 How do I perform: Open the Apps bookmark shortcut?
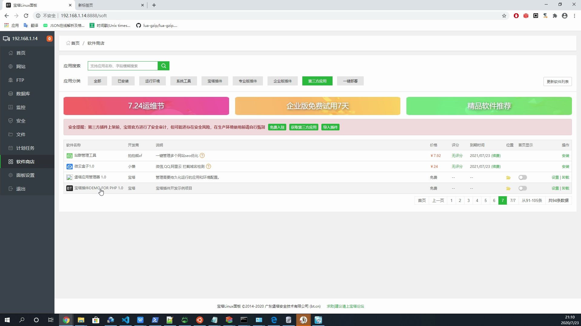(x=11, y=26)
